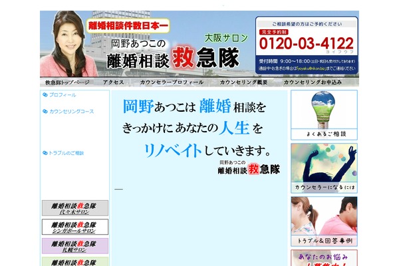Open the 救急隊トップページ menu item
Viewport: 399px width, 266px height.
[67, 82]
